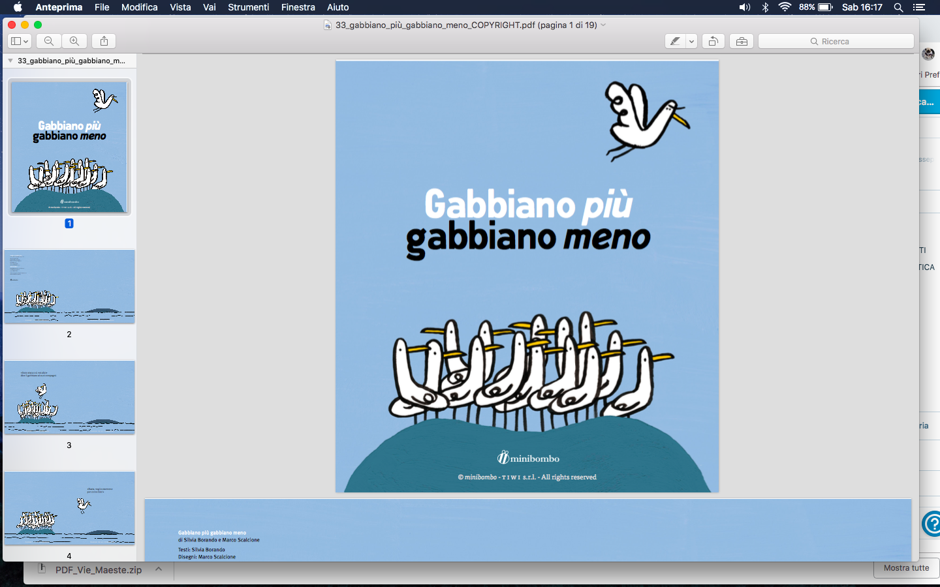Expand highlight color dropdown arrow
This screenshot has width=940, height=587.
coord(691,41)
